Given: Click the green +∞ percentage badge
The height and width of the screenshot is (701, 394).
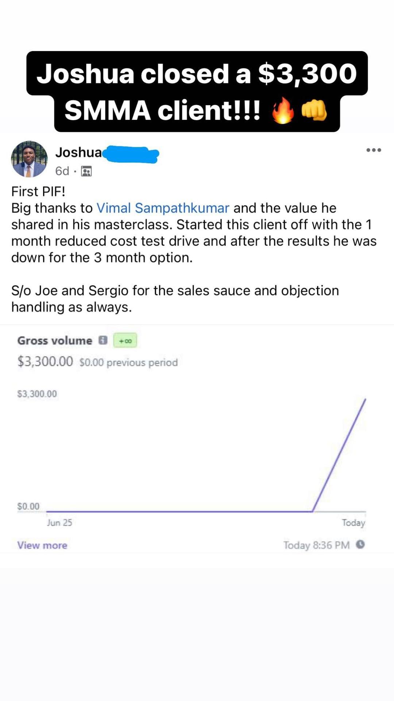Looking at the screenshot, I should coord(125,341).
